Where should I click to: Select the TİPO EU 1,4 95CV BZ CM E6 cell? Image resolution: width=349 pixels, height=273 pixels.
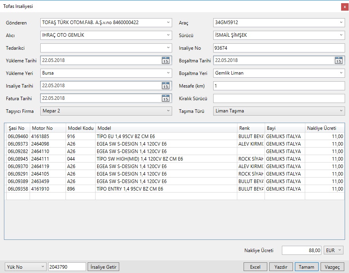tap(166, 136)
